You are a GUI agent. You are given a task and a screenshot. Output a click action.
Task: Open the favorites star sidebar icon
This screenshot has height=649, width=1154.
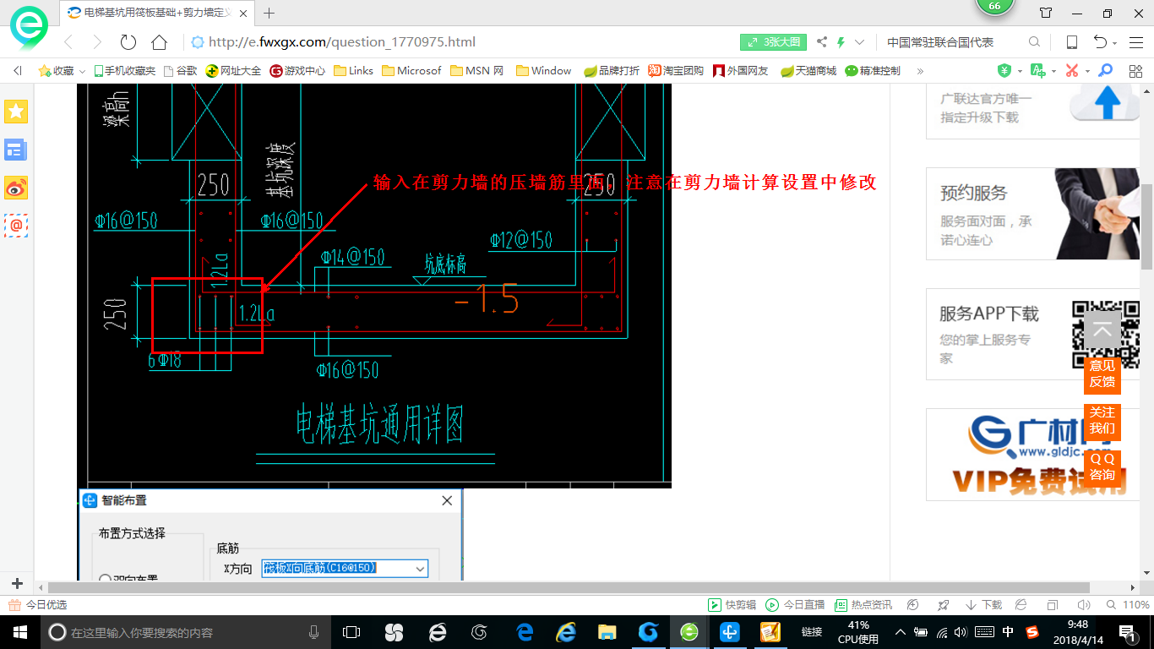(x=16, y=111)
